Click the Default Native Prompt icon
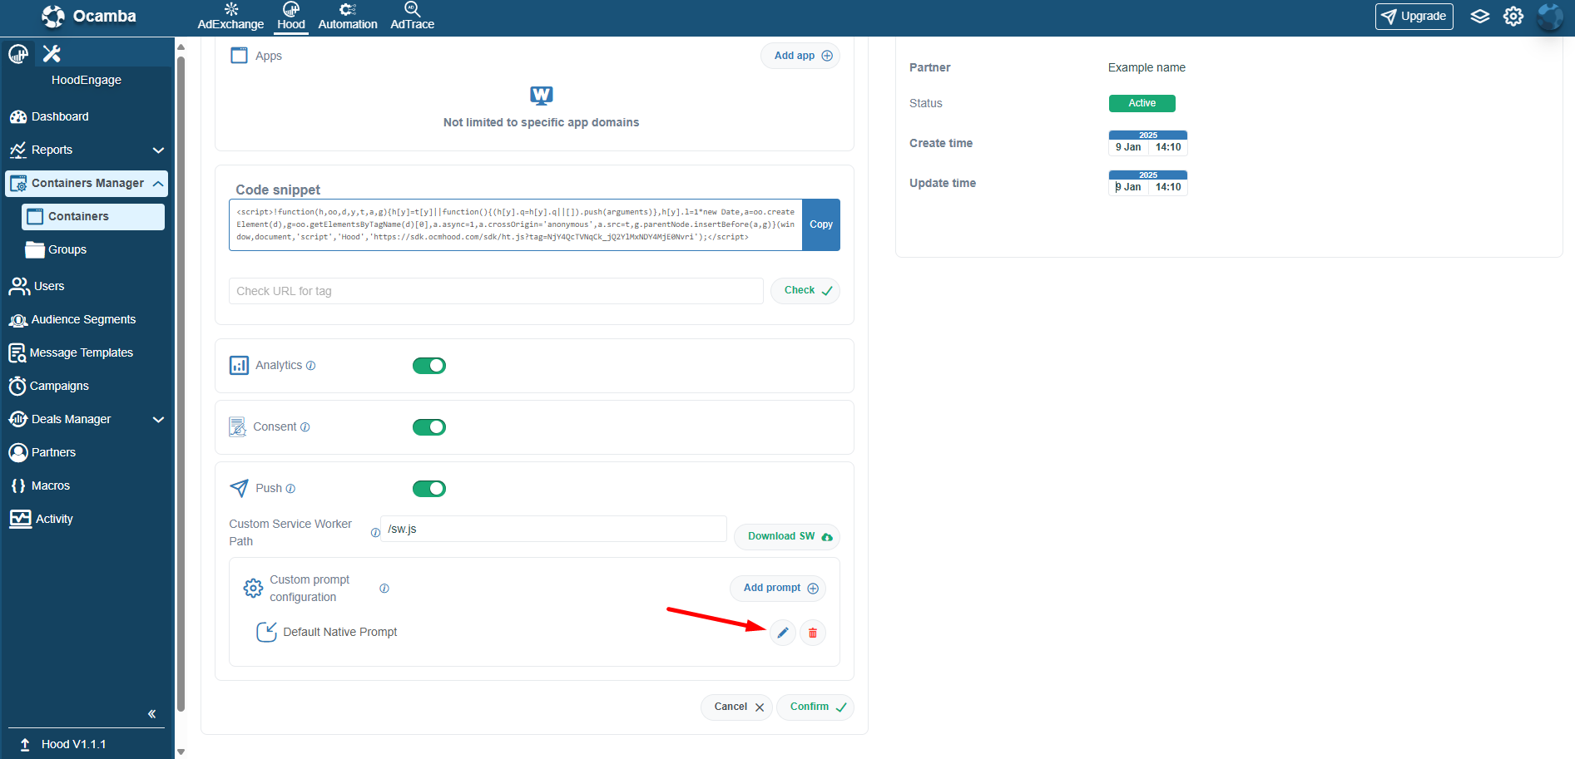Screen dimensions: 1575x759 (266, 632)
